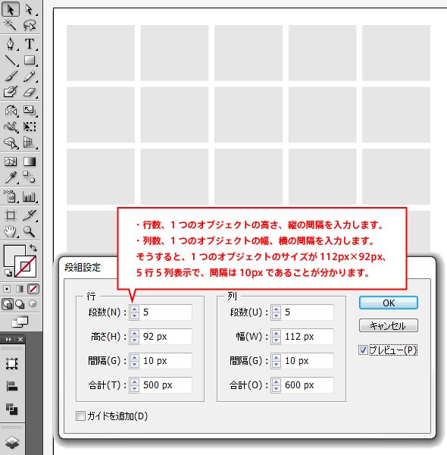Image resolution: width=447 pixels, height=455 pixels.
Task: Select the Blend tool
Action: click(29, 177)
